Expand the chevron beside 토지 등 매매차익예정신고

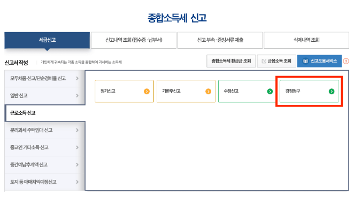[x=77, y=182]
